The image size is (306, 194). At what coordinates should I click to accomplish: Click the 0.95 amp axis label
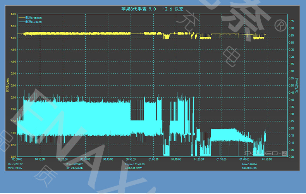[x=291, y=21]
